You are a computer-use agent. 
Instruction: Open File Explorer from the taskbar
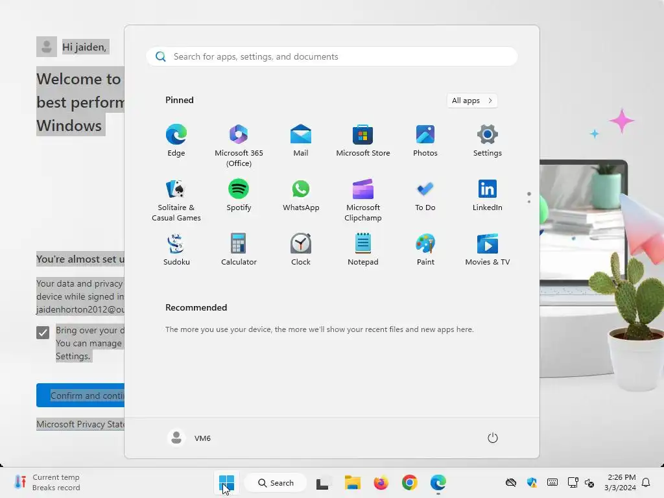coord(352,482)
